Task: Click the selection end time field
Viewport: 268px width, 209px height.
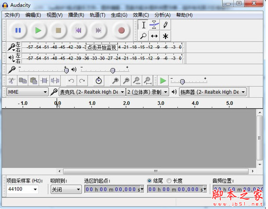Action: (x=177, y=189)
